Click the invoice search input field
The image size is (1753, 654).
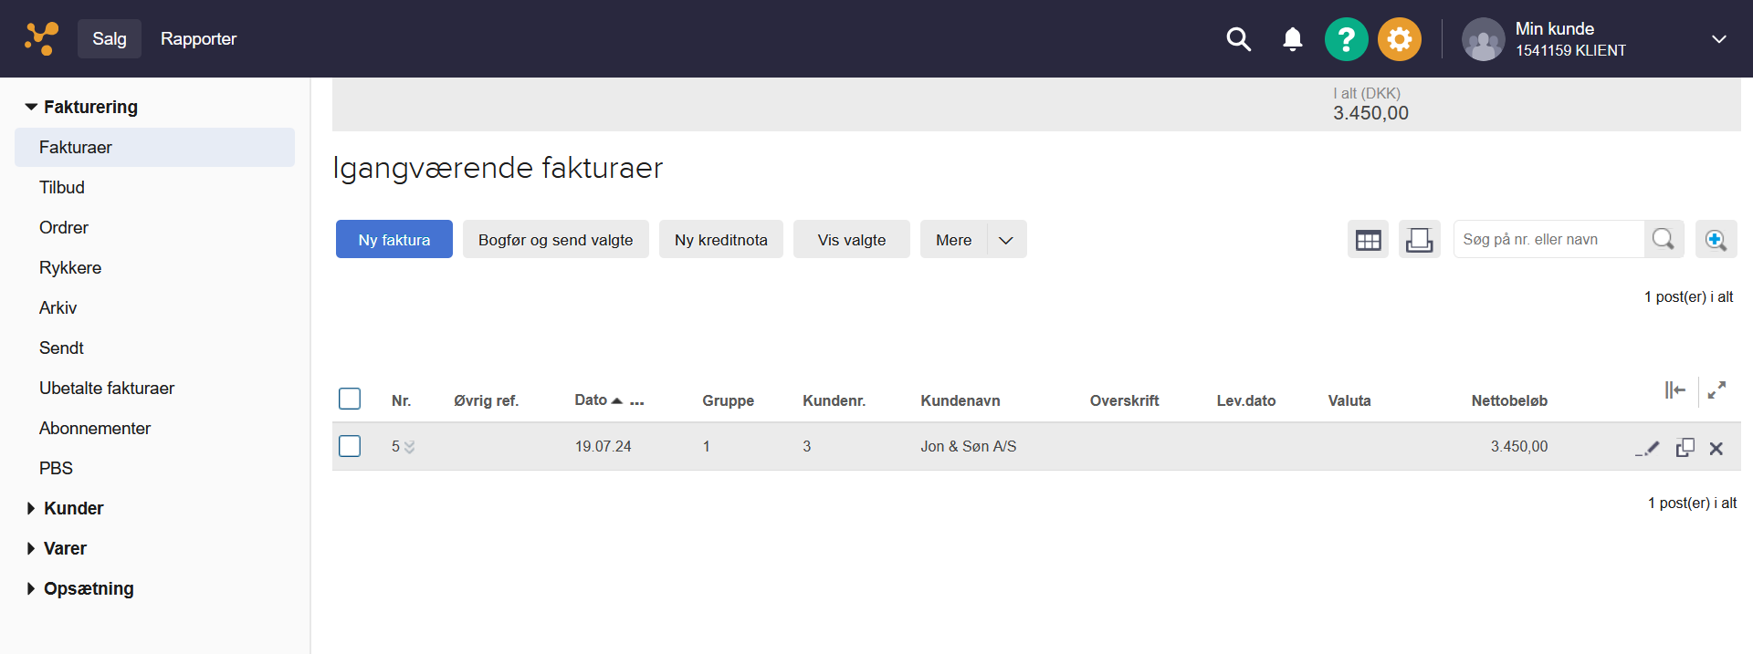[1548, 240]
